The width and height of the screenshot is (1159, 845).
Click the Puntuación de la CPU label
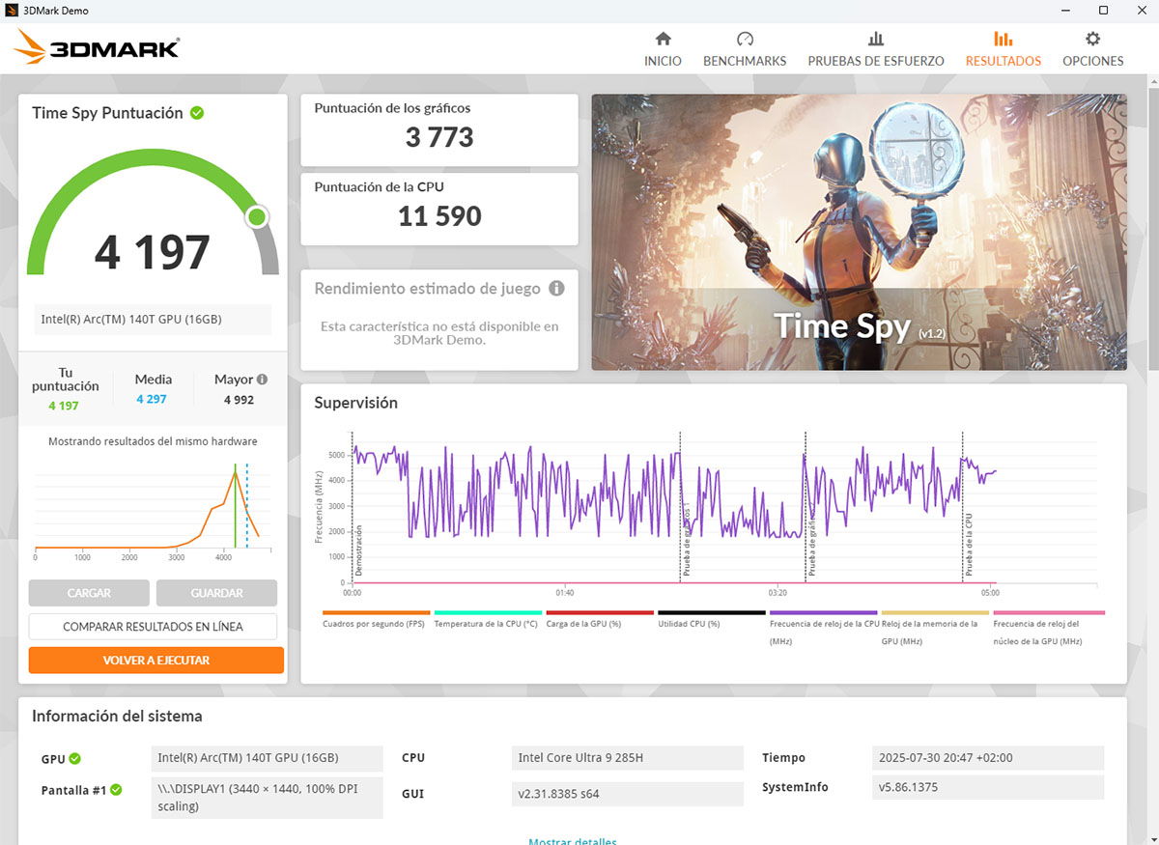coord(379,187)
